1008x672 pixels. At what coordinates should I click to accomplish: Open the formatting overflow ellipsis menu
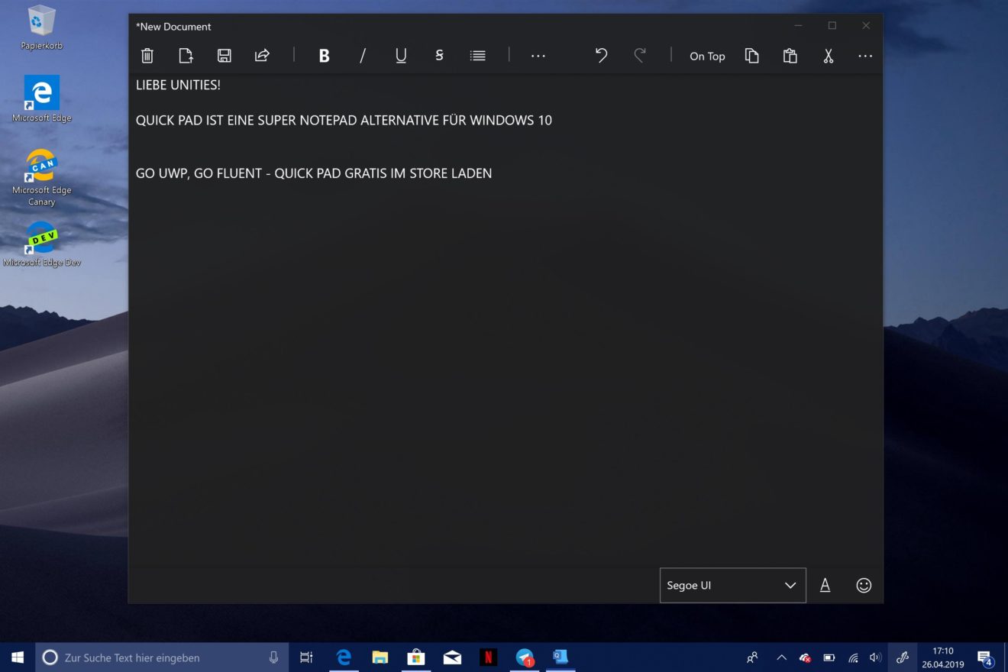pyautogui.click(x=538, y=56)
